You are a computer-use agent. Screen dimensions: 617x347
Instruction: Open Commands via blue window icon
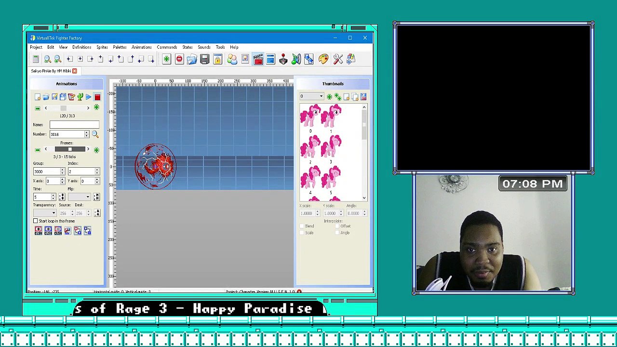[270, 59]
